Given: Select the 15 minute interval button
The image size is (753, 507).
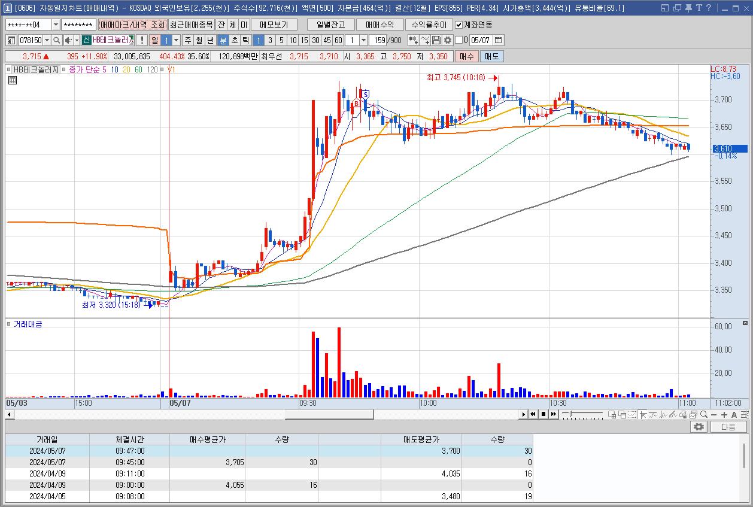Looking at the screenshot, I should 304,40.
